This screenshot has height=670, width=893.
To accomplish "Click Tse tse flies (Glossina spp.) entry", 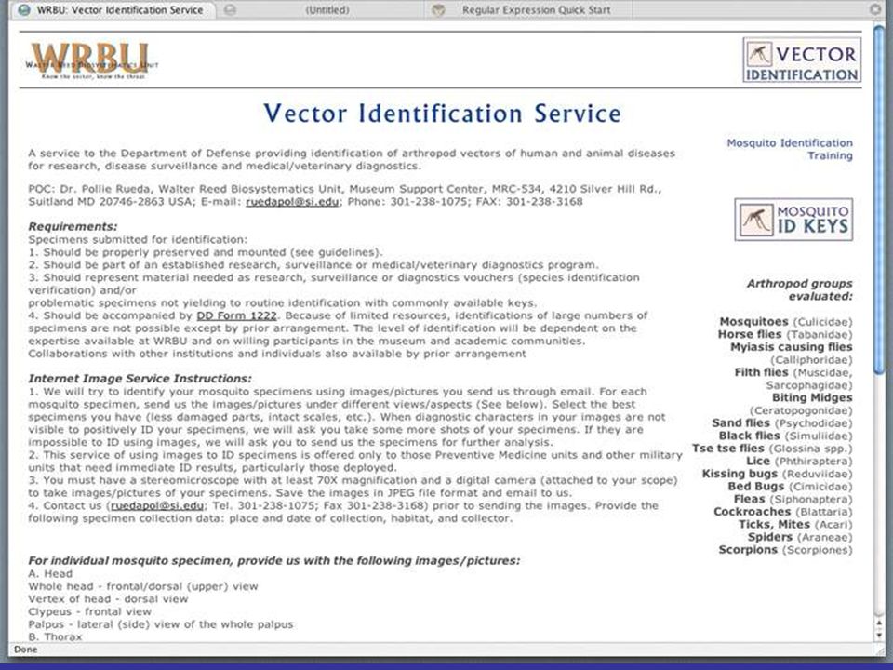I will (772, 449).
